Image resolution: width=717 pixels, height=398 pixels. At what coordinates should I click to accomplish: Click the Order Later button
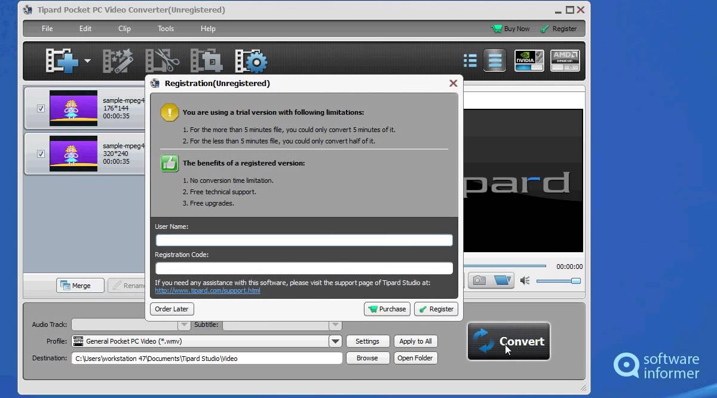point(171,309)
